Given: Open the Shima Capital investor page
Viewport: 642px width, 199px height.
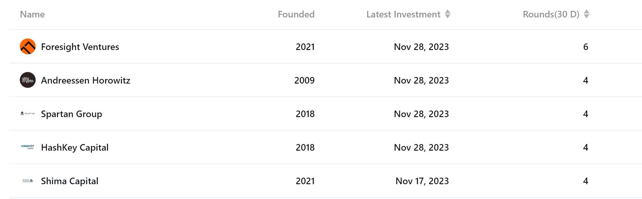Looking at the screenshot, I should coord(70,181).
